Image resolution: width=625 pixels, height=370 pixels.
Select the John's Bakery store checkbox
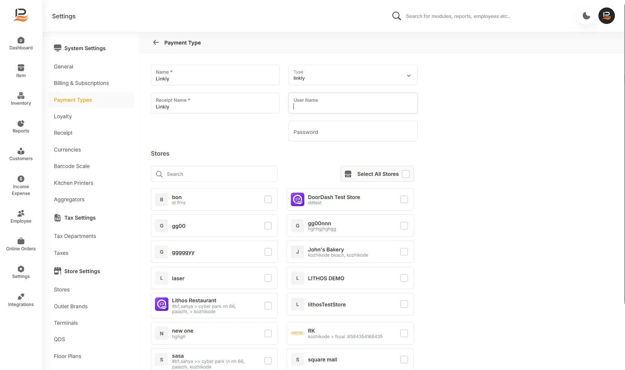404,252
